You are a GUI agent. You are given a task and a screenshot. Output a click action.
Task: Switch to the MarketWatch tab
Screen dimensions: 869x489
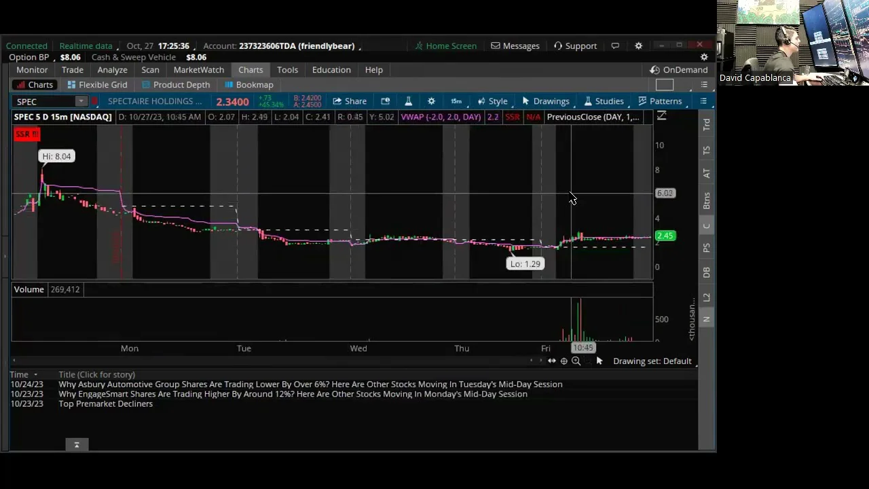pos(198,70)
